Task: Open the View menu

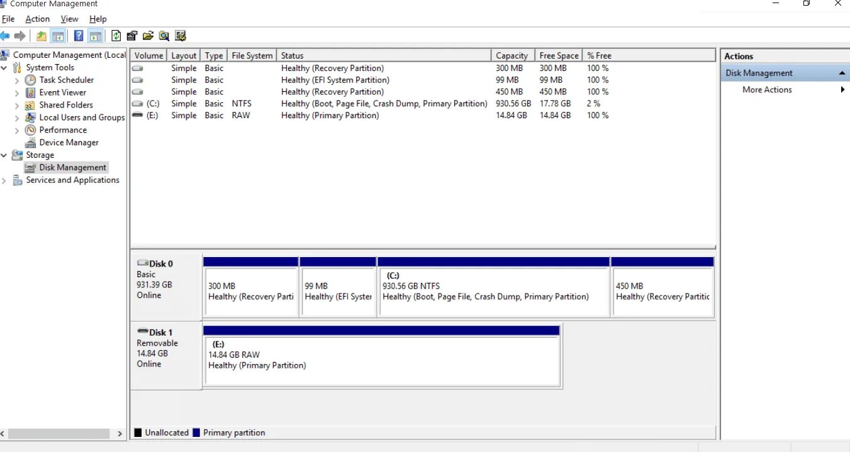Action: [x=69, y=19]
